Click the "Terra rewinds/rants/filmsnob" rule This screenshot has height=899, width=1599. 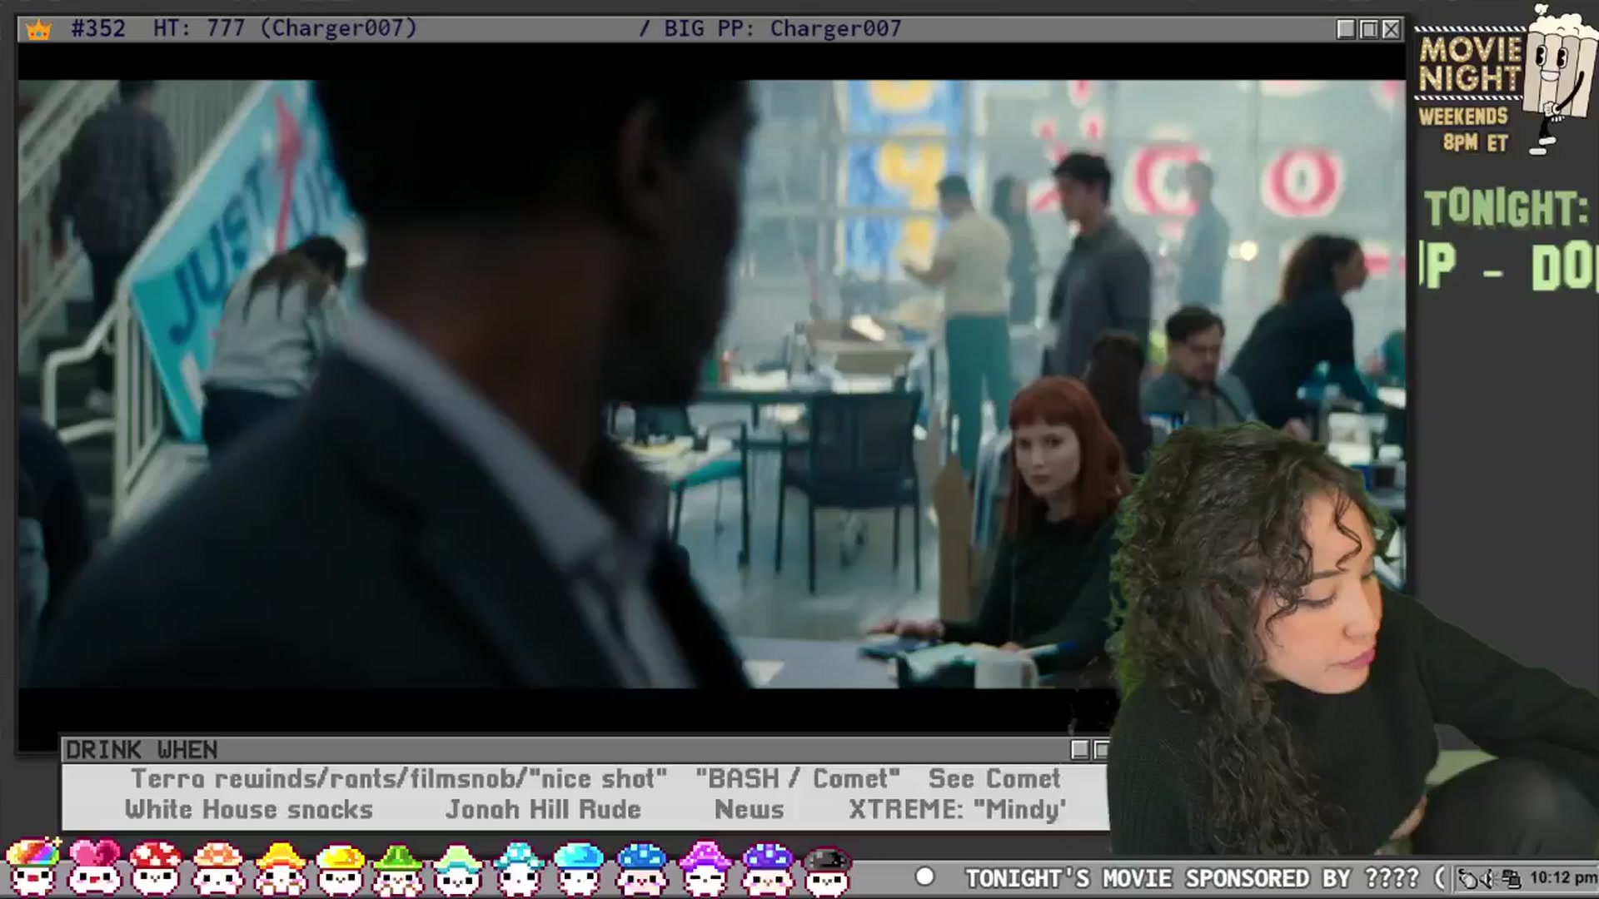click(399, 779)
